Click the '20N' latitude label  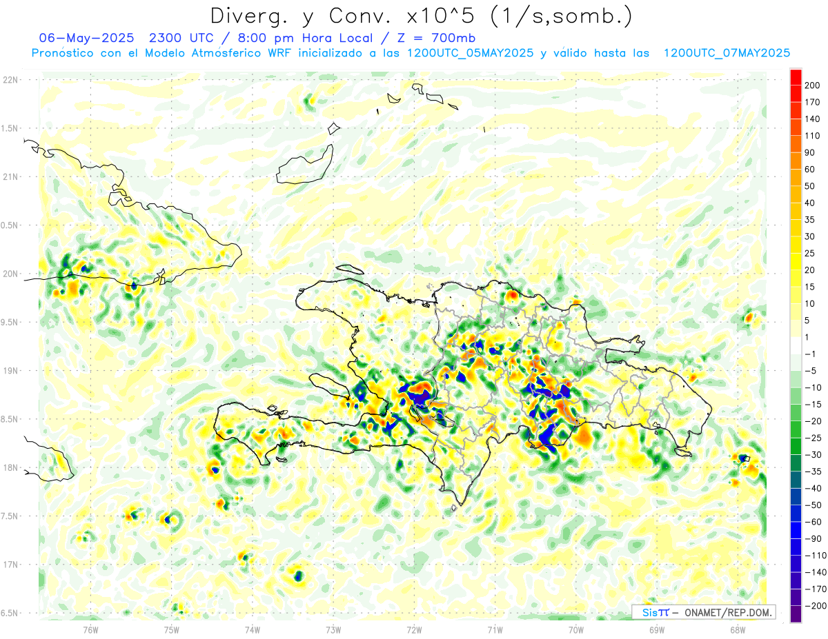pos(10,274)
